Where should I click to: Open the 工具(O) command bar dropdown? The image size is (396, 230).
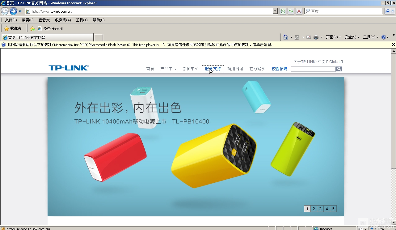(371, 37)
